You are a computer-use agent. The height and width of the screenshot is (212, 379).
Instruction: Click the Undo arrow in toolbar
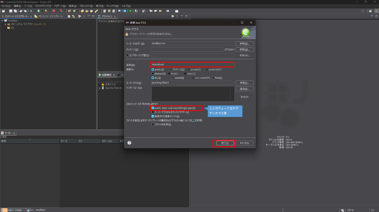pos(21,11)
